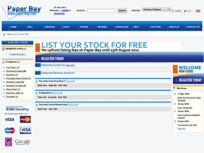Click the Members Area icon
This screenshot has height=153, width=204.
point(3,49)
